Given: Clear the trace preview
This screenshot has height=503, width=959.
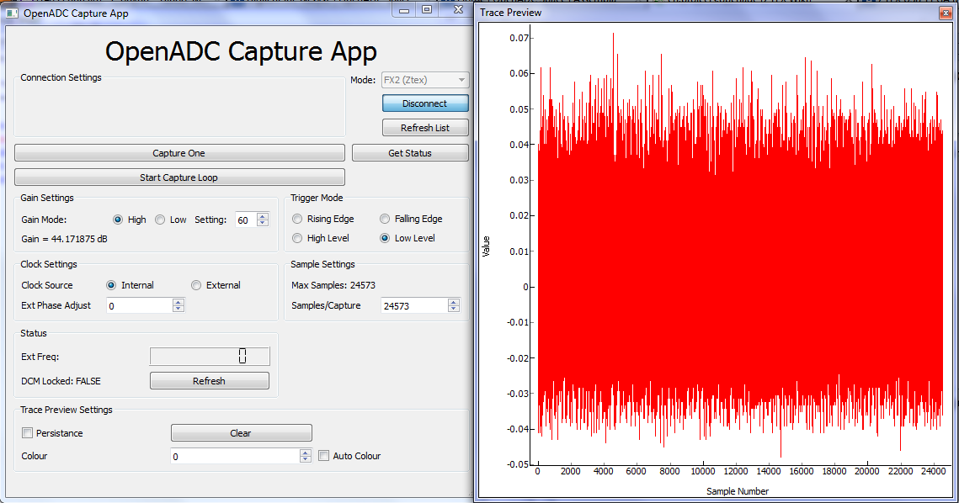Looking at the screenshot, I should click(x=241, y=433).
